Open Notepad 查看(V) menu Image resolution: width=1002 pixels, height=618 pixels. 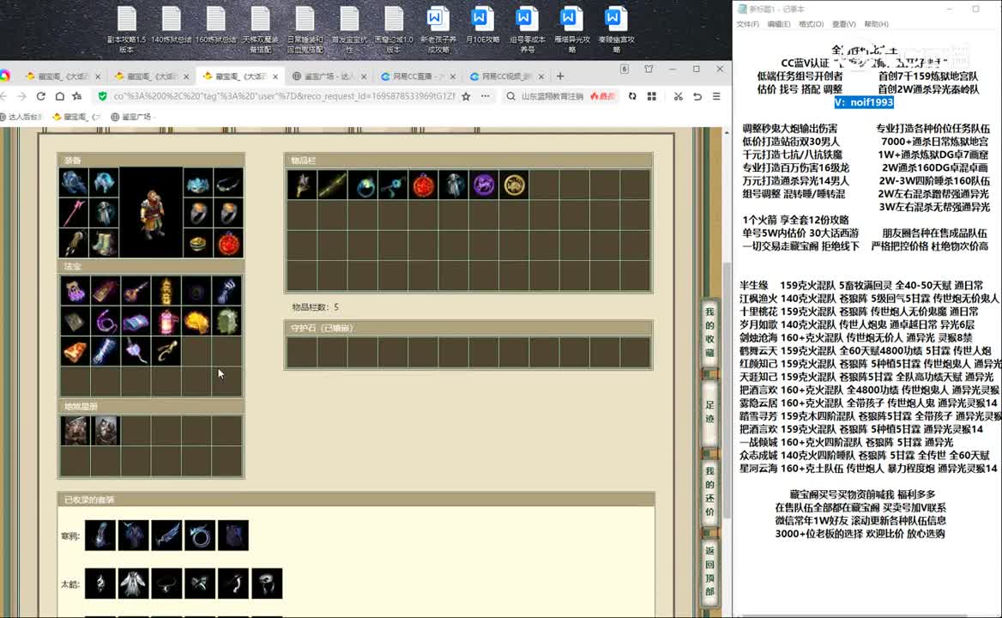pos(843,24)
